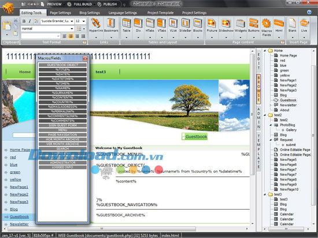
Task: Insert a Hyperlink from the ribbon
Action: [96, 25]
